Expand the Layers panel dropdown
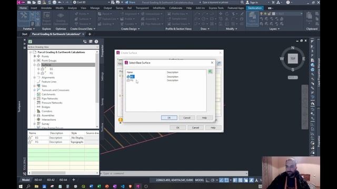Image resolution: width=337 pixels, height=189 pixels. tap(274, 29)
